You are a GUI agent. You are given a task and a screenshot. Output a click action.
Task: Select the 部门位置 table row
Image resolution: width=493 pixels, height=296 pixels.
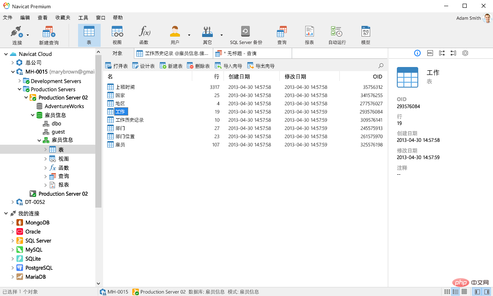coord(245,136)
